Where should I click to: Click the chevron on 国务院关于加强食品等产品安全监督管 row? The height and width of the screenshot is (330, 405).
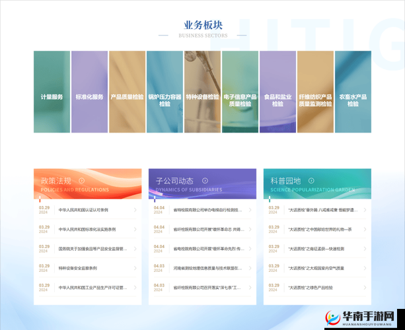(x=135, y=249)
